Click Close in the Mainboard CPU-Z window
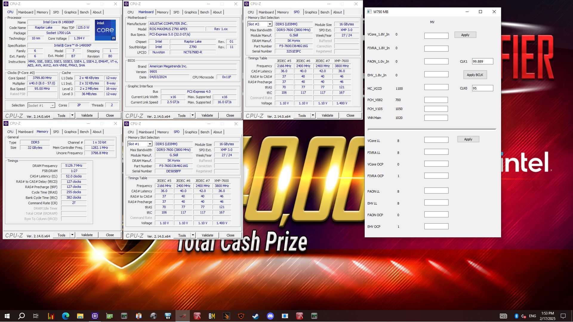This screenshot has height=322, width=573. (230, 115)
